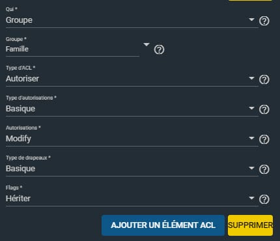Viewport: 280px width, 241px height.
Task: Click the Hériter flags value
Action: tap(18, 199)
